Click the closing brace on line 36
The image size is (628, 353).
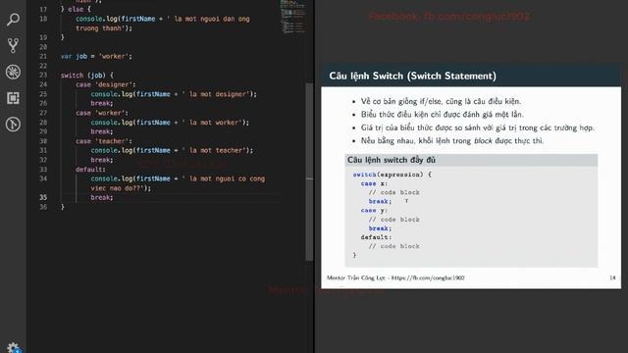[x=62, y=207]
